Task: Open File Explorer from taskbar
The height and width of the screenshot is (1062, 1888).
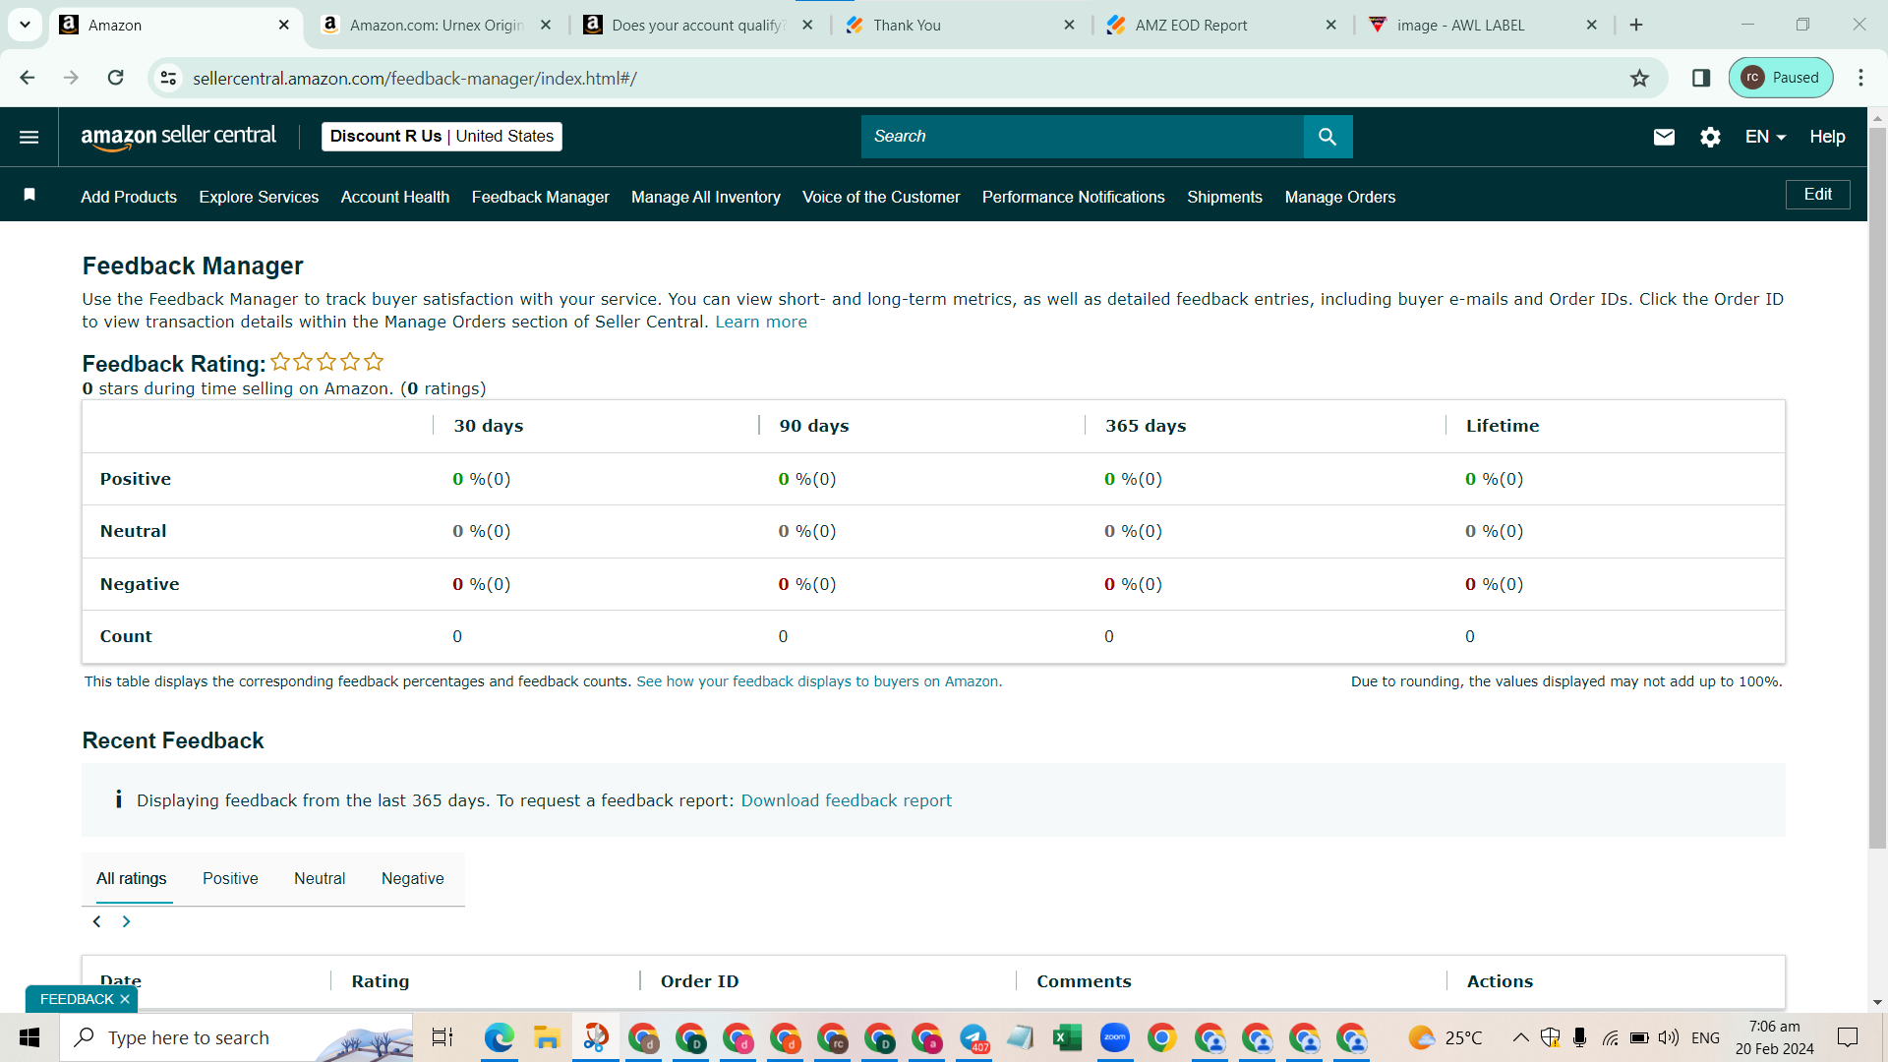Action: (546, 1037)
